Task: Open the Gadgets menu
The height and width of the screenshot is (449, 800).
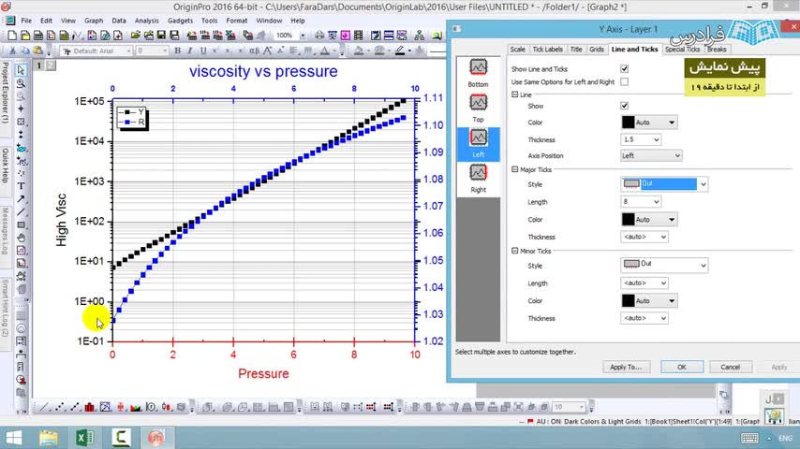Action: tap(180, 21)
